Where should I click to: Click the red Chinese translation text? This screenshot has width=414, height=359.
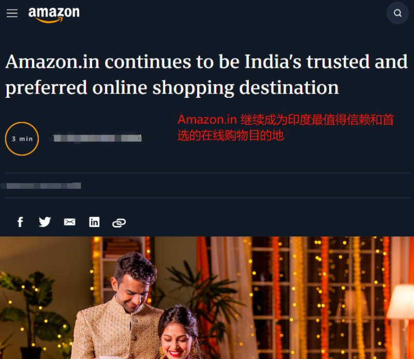(x=286, y=127)
